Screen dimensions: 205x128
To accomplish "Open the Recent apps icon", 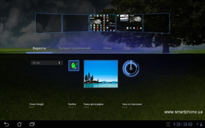I will (32, 124).
